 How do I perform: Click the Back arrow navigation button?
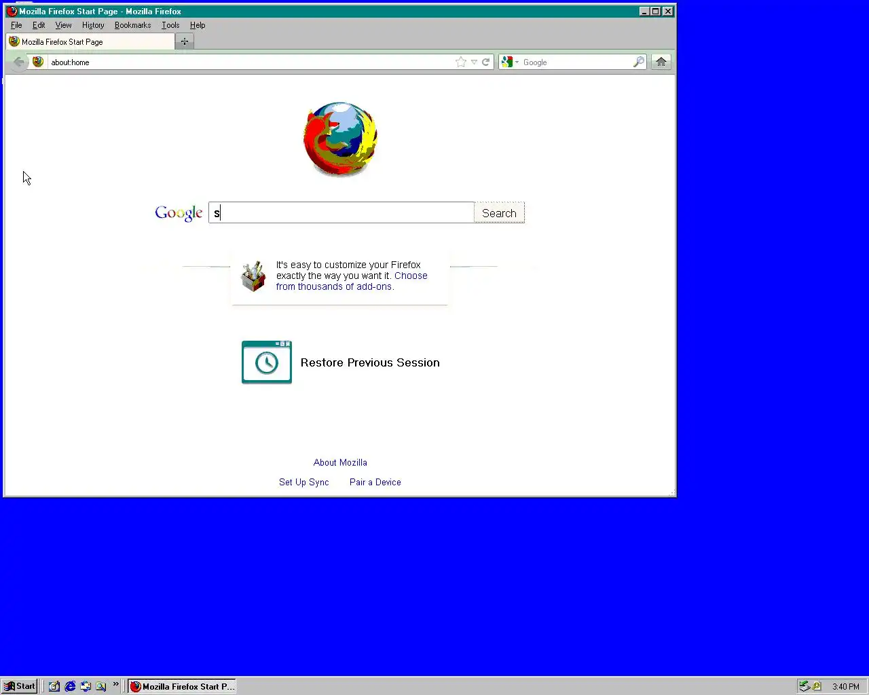point(18,62)
